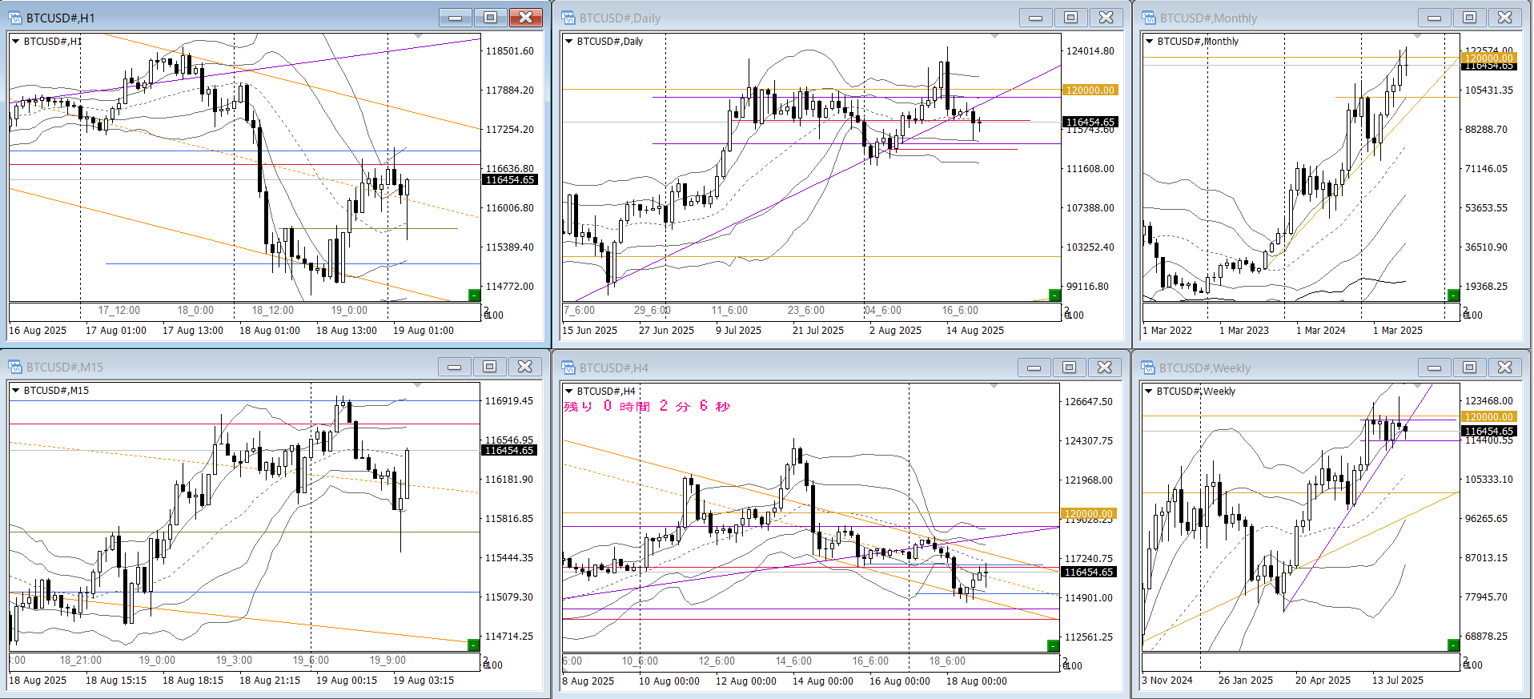The image size is (1534, 699).
Task: Expand the arrow beside BTCUSD#,M15 chart label
Action: point(15,391)
